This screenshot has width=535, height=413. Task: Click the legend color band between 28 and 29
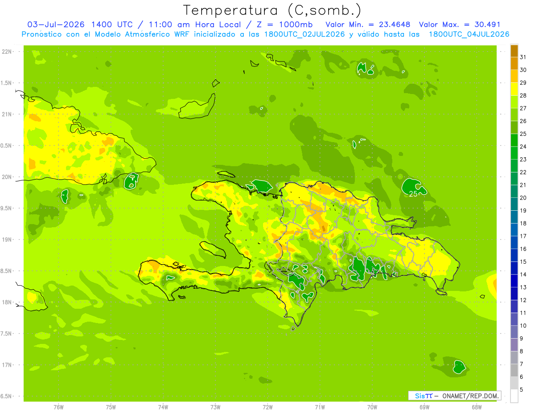(514, 89)
